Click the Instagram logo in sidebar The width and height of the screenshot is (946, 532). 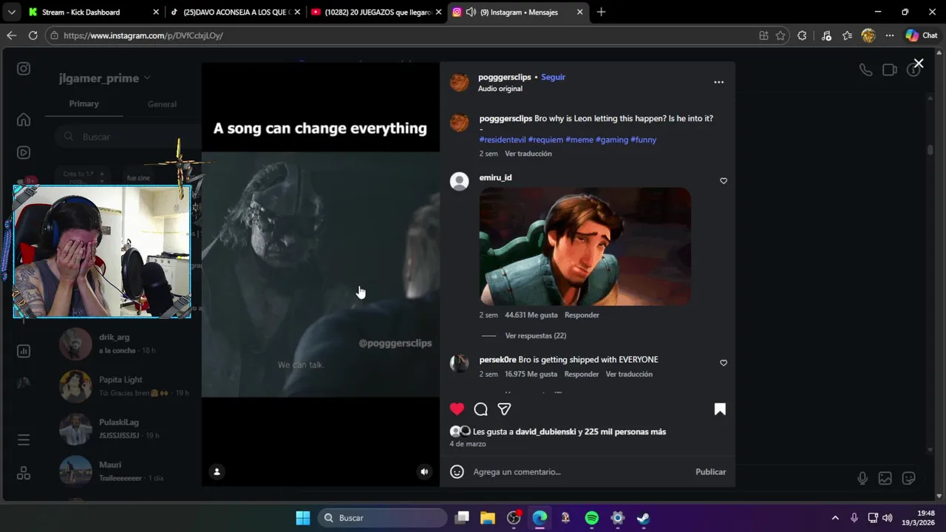pos(24,69)
